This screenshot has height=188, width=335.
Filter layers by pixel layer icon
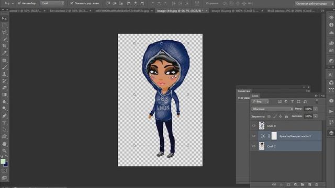tap(280, 102)
